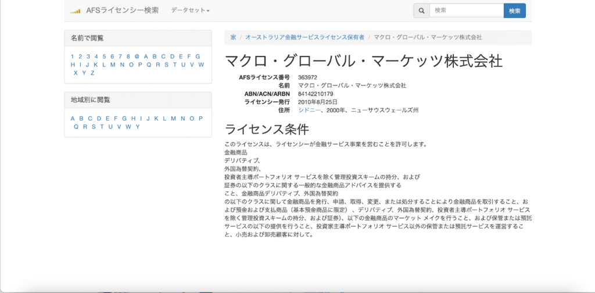Click ABN value 84142210179
This screenshot has width=595, height=293.
[316, 94]
